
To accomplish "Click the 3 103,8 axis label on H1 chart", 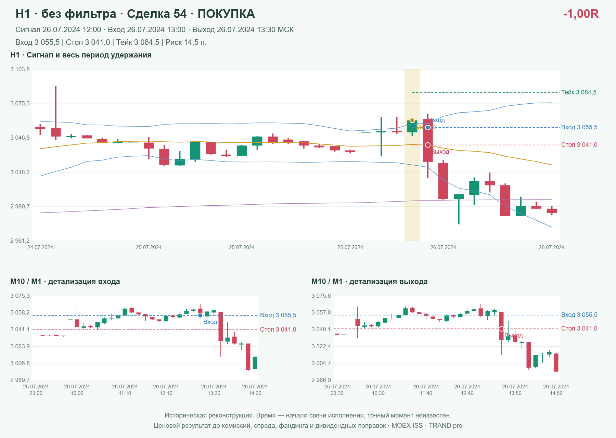I will tap(20, 69).
